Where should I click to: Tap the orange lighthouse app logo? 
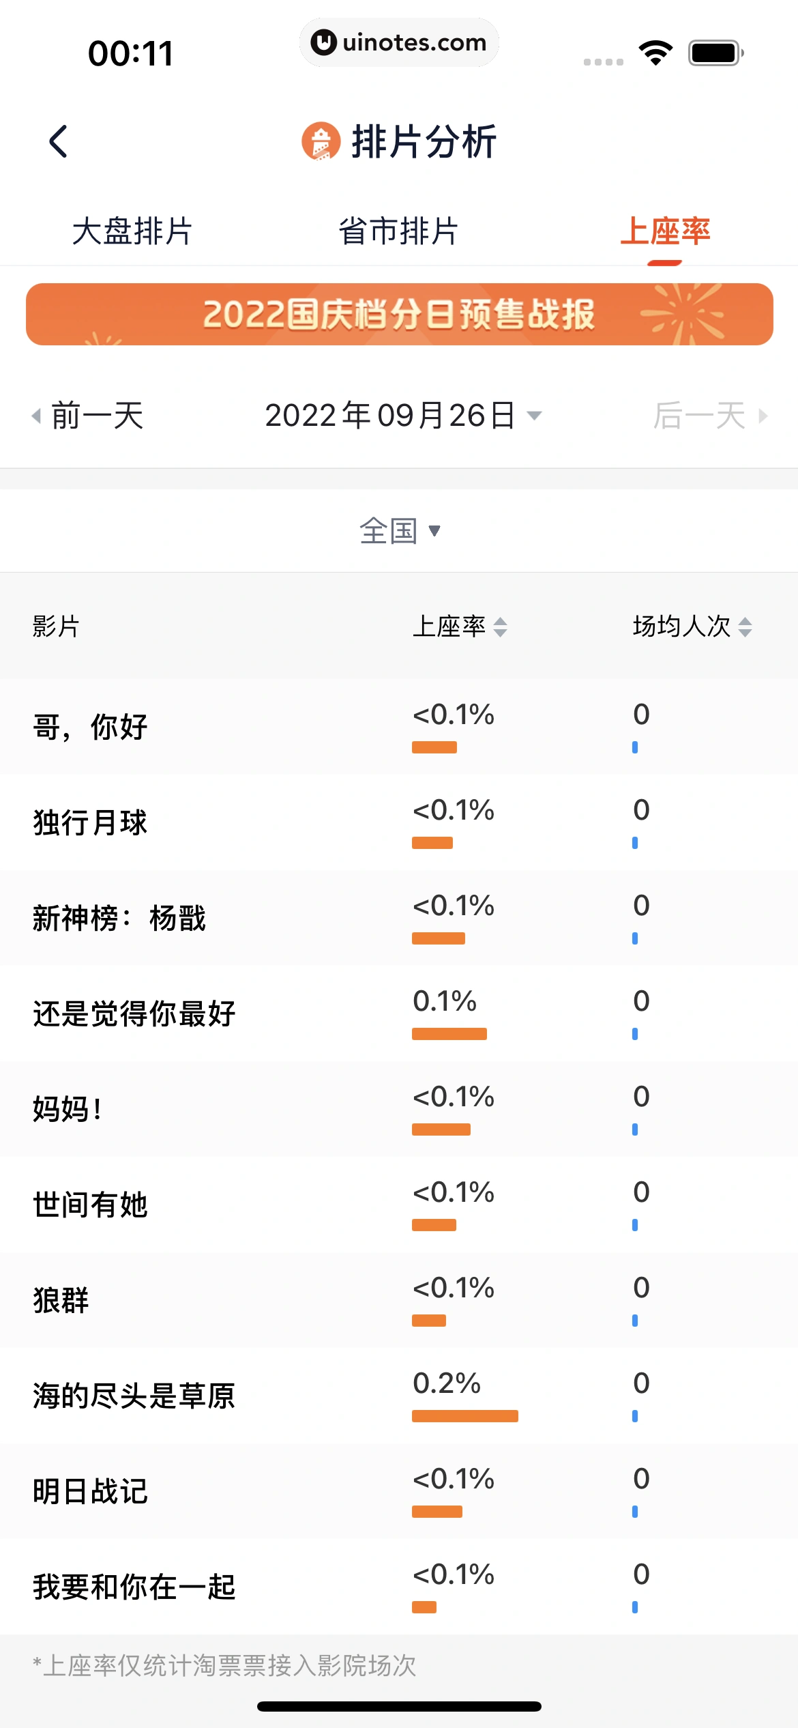click(321, 141)
